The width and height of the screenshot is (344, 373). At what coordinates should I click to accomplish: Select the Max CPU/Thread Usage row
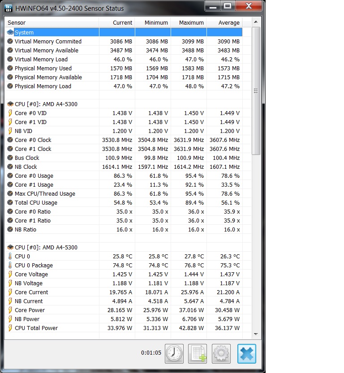click(x=124, y=193)
